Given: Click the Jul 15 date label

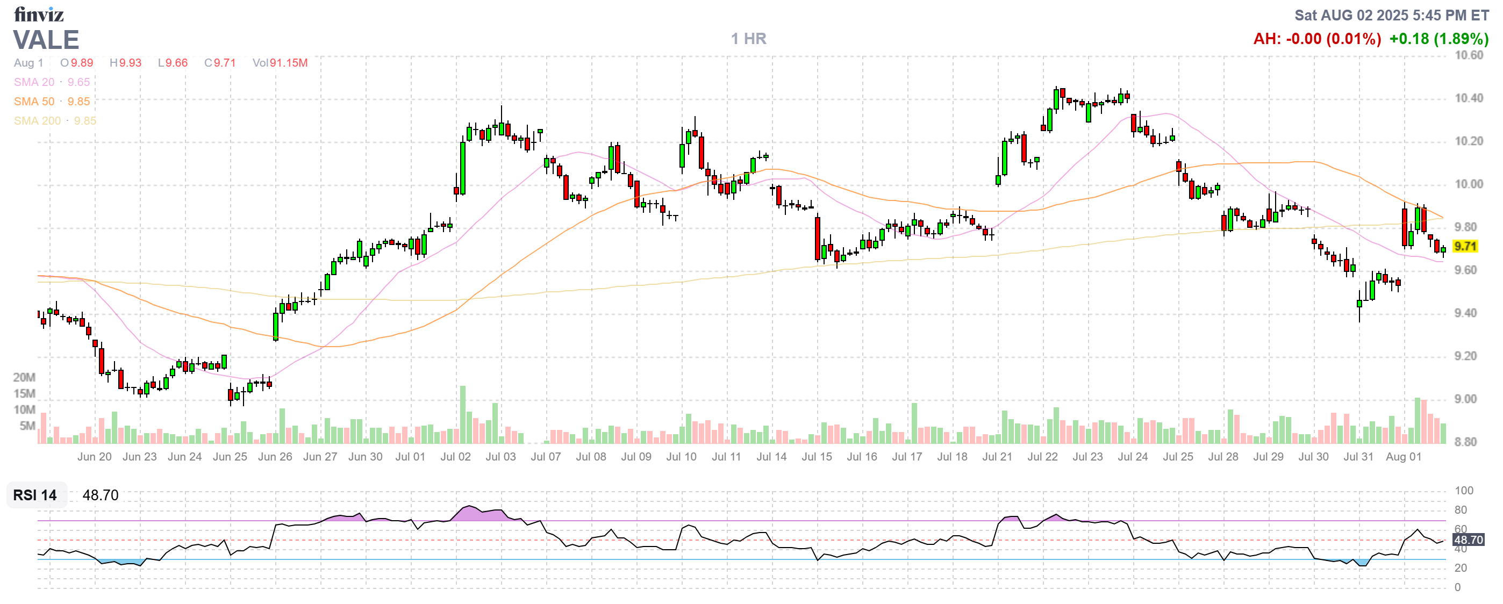Looking at the screenshot, I should coord(816,457).
